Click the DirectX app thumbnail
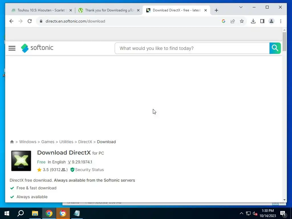Image resolution: width=292 pixels, height=219 pixels. pyautogui.click(x=21, y=161)
